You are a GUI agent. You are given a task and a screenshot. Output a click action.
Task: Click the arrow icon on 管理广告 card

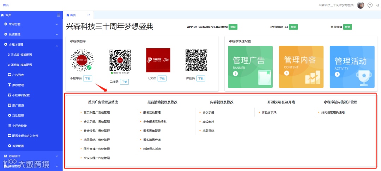coord(235,74)
